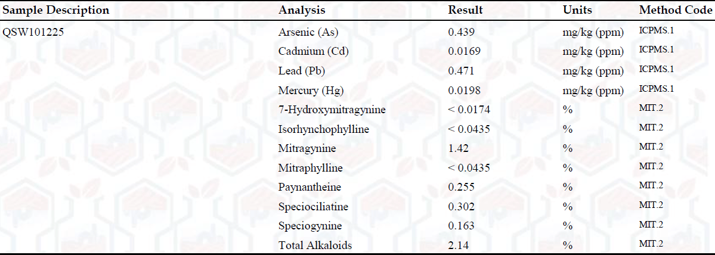Click the Result column header

[466, 10]
